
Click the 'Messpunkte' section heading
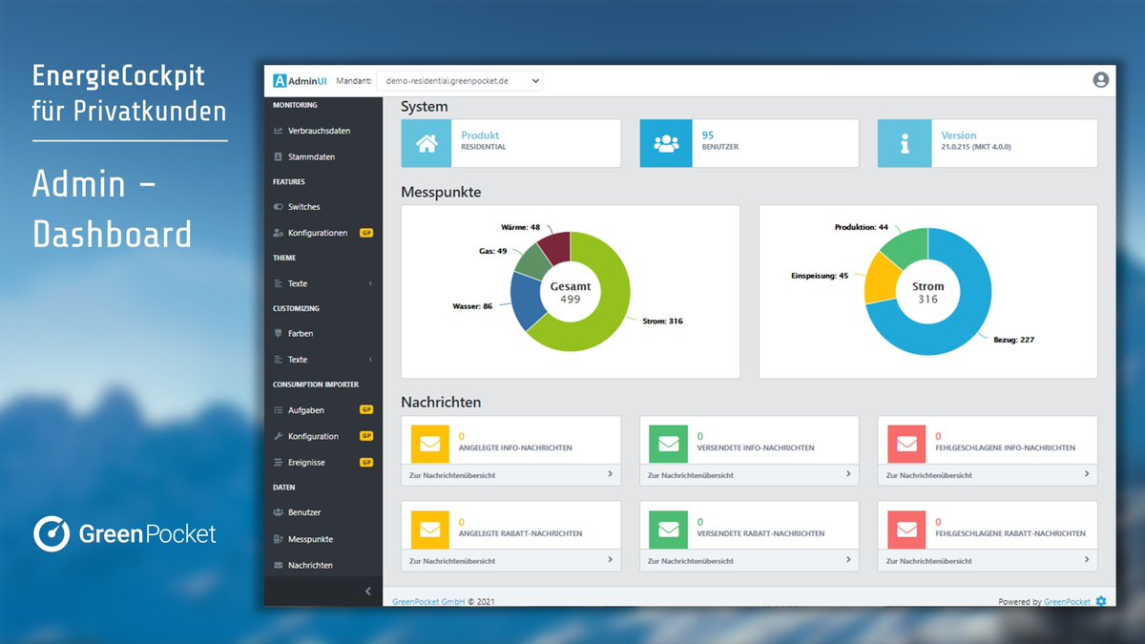[x=441, y=192]
